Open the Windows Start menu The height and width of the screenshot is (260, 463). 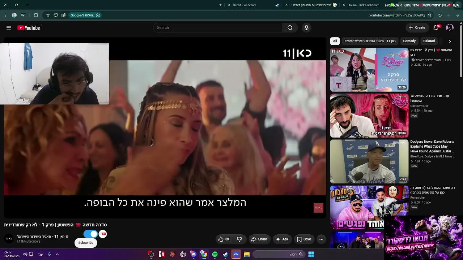coord(311,254)
